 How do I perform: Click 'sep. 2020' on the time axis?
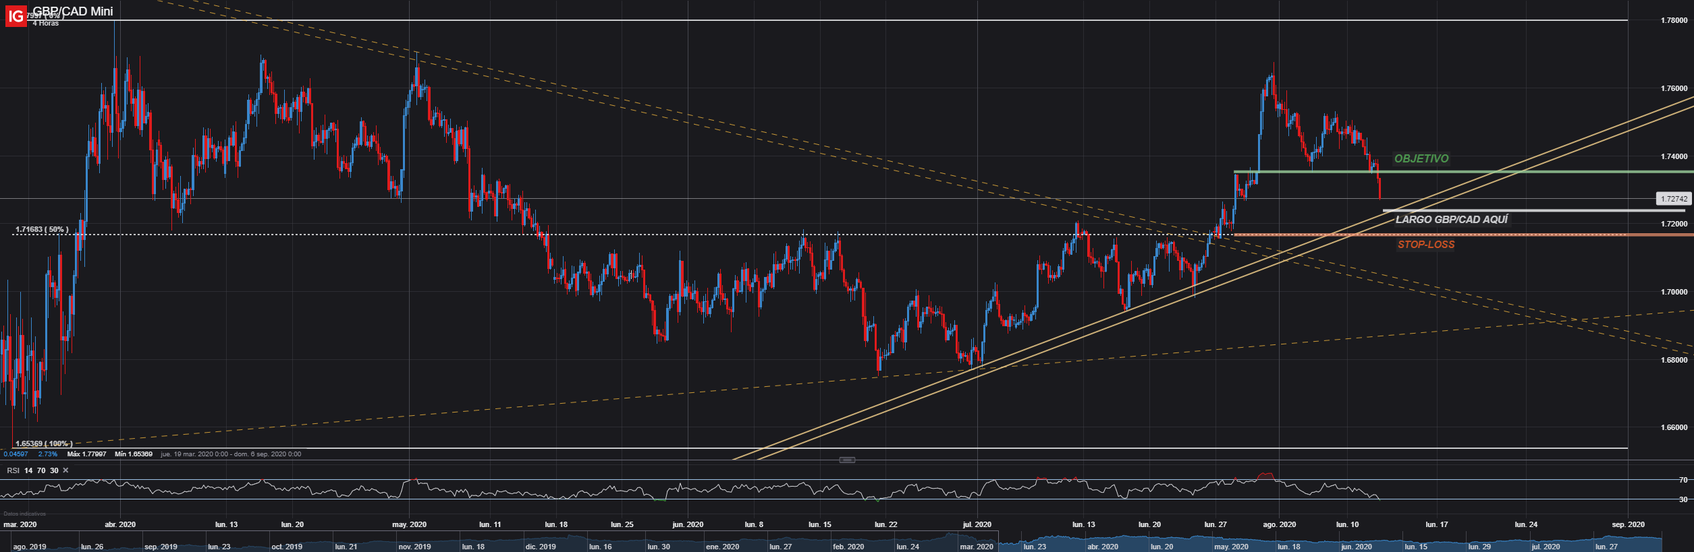click(1629, 524)
